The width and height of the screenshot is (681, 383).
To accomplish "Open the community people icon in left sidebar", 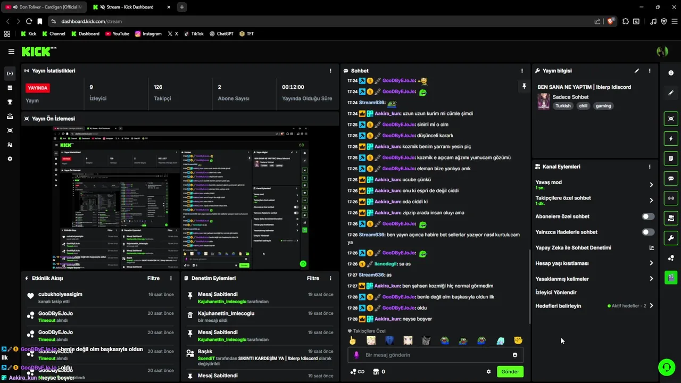I will (10, 145).
